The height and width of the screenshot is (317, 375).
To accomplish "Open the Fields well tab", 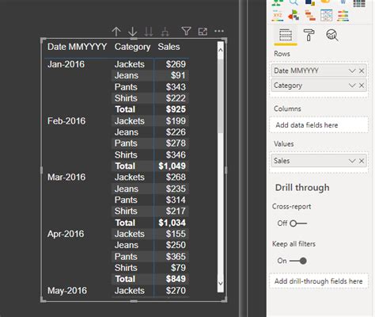I will [286, 35].
